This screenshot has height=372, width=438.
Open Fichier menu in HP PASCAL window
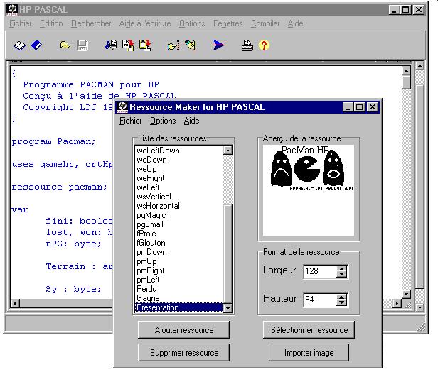[x=21, y=23]
